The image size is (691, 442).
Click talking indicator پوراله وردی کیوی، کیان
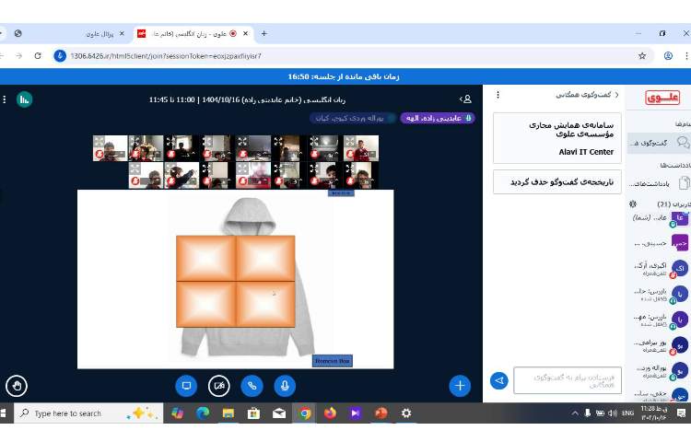pos(353,118)
